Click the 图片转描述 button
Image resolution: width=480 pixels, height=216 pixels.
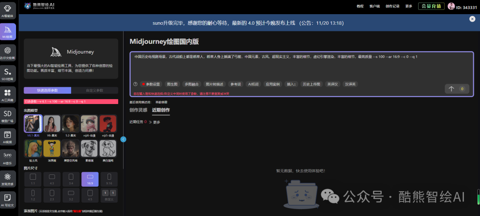[215, 84]
